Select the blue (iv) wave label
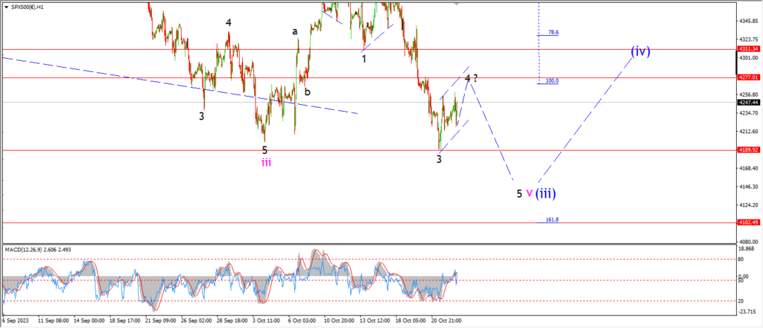This screenshot has height=328, width=763. [x=640, y=51]
